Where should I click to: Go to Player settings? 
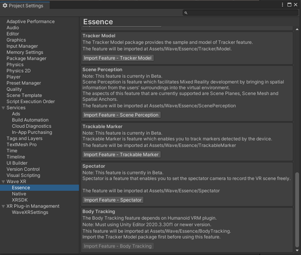14,77
